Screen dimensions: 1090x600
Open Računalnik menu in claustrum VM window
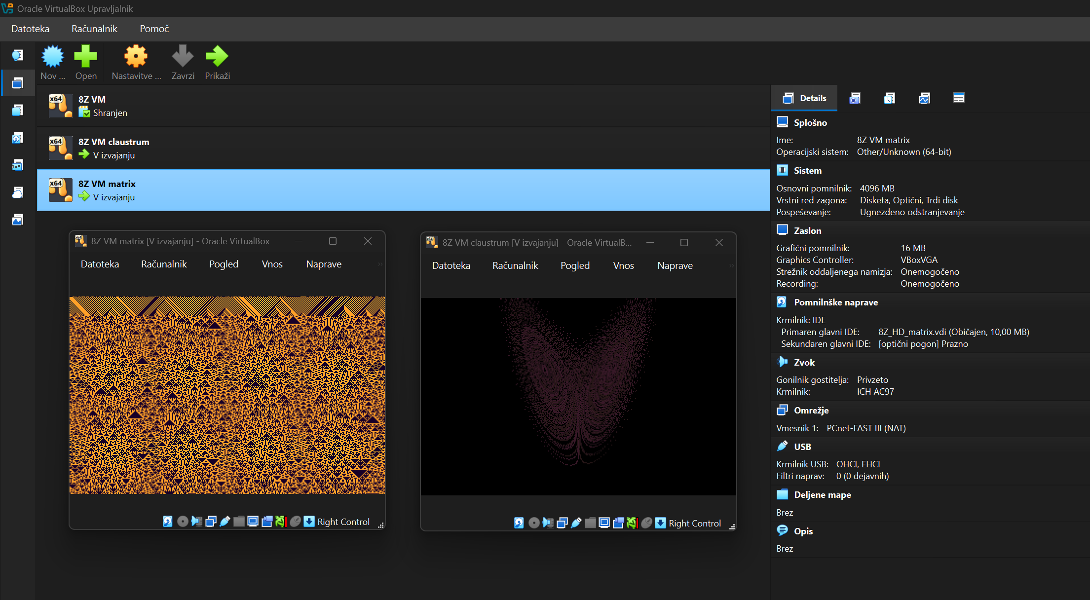515,265
